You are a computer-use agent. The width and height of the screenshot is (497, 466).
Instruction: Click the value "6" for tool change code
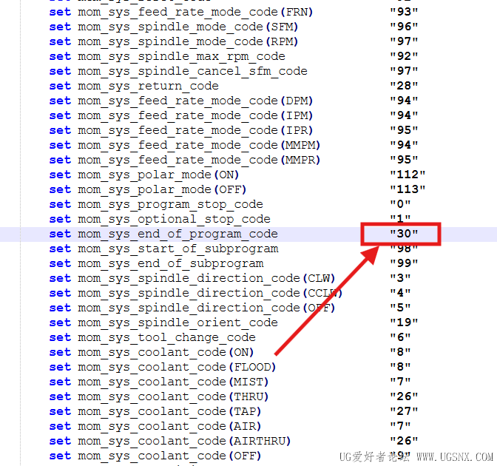click(x=400, y=337)
